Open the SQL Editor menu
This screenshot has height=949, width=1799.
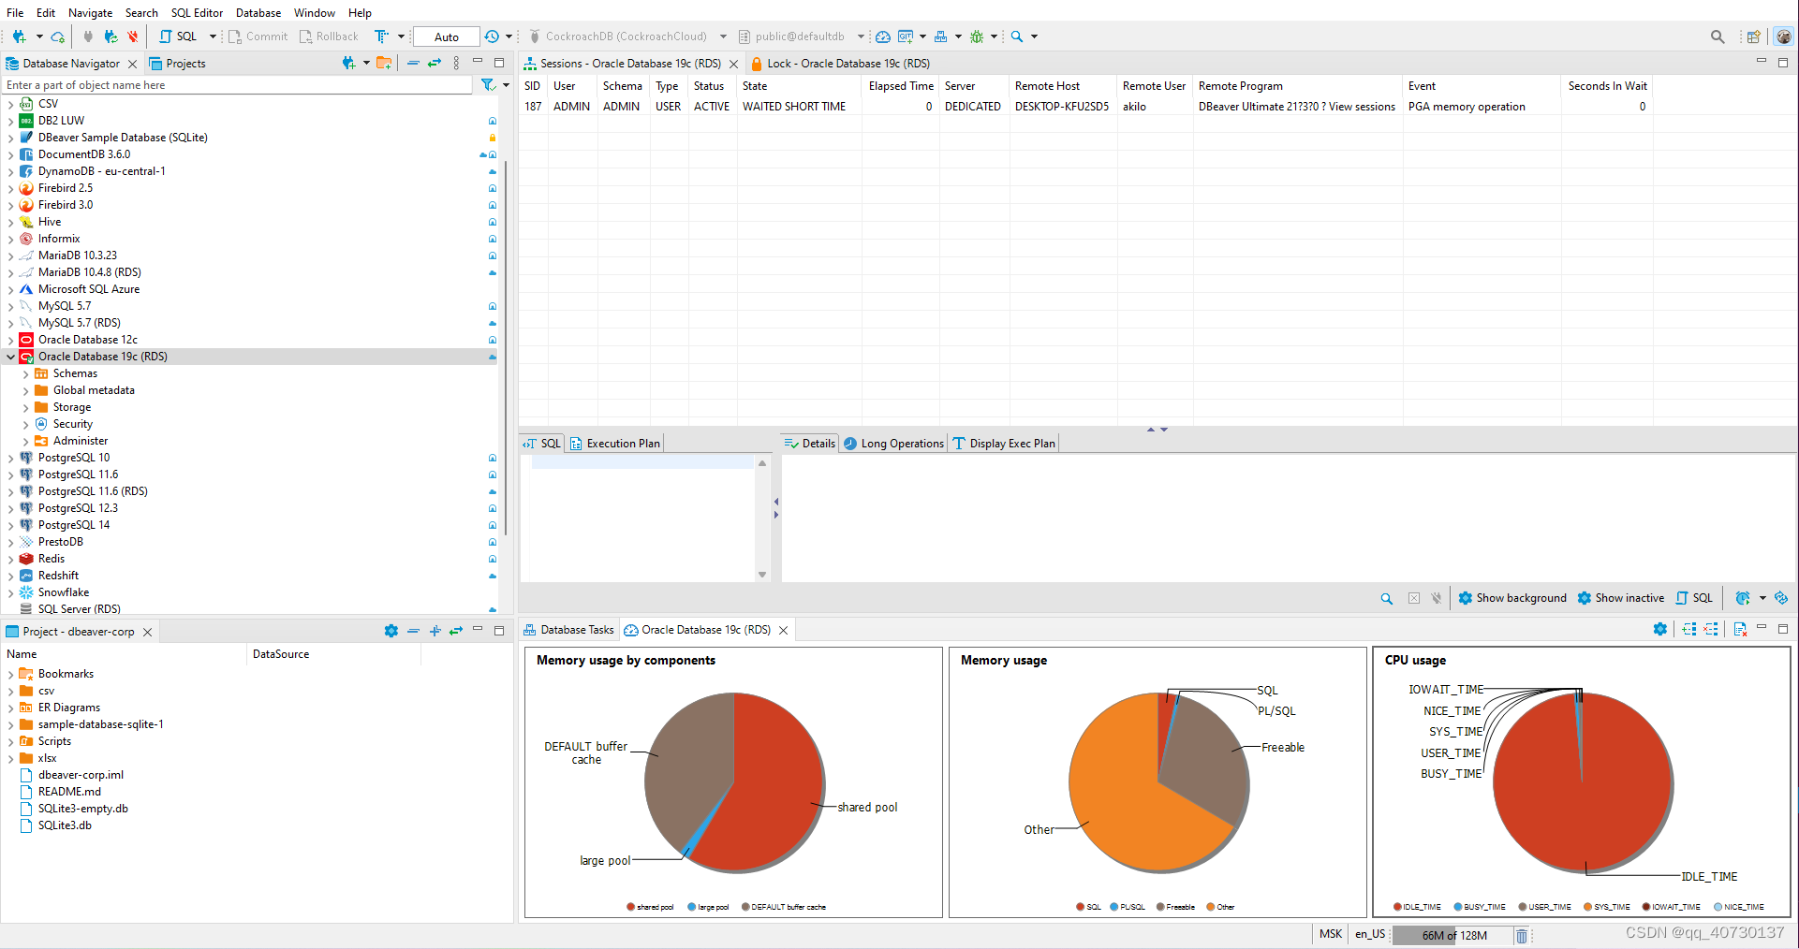(197, 12)
